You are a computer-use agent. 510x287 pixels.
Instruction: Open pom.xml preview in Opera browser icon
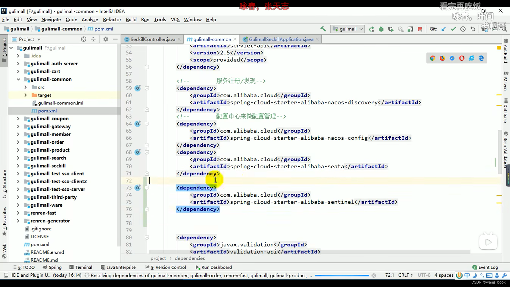[462, 58]
